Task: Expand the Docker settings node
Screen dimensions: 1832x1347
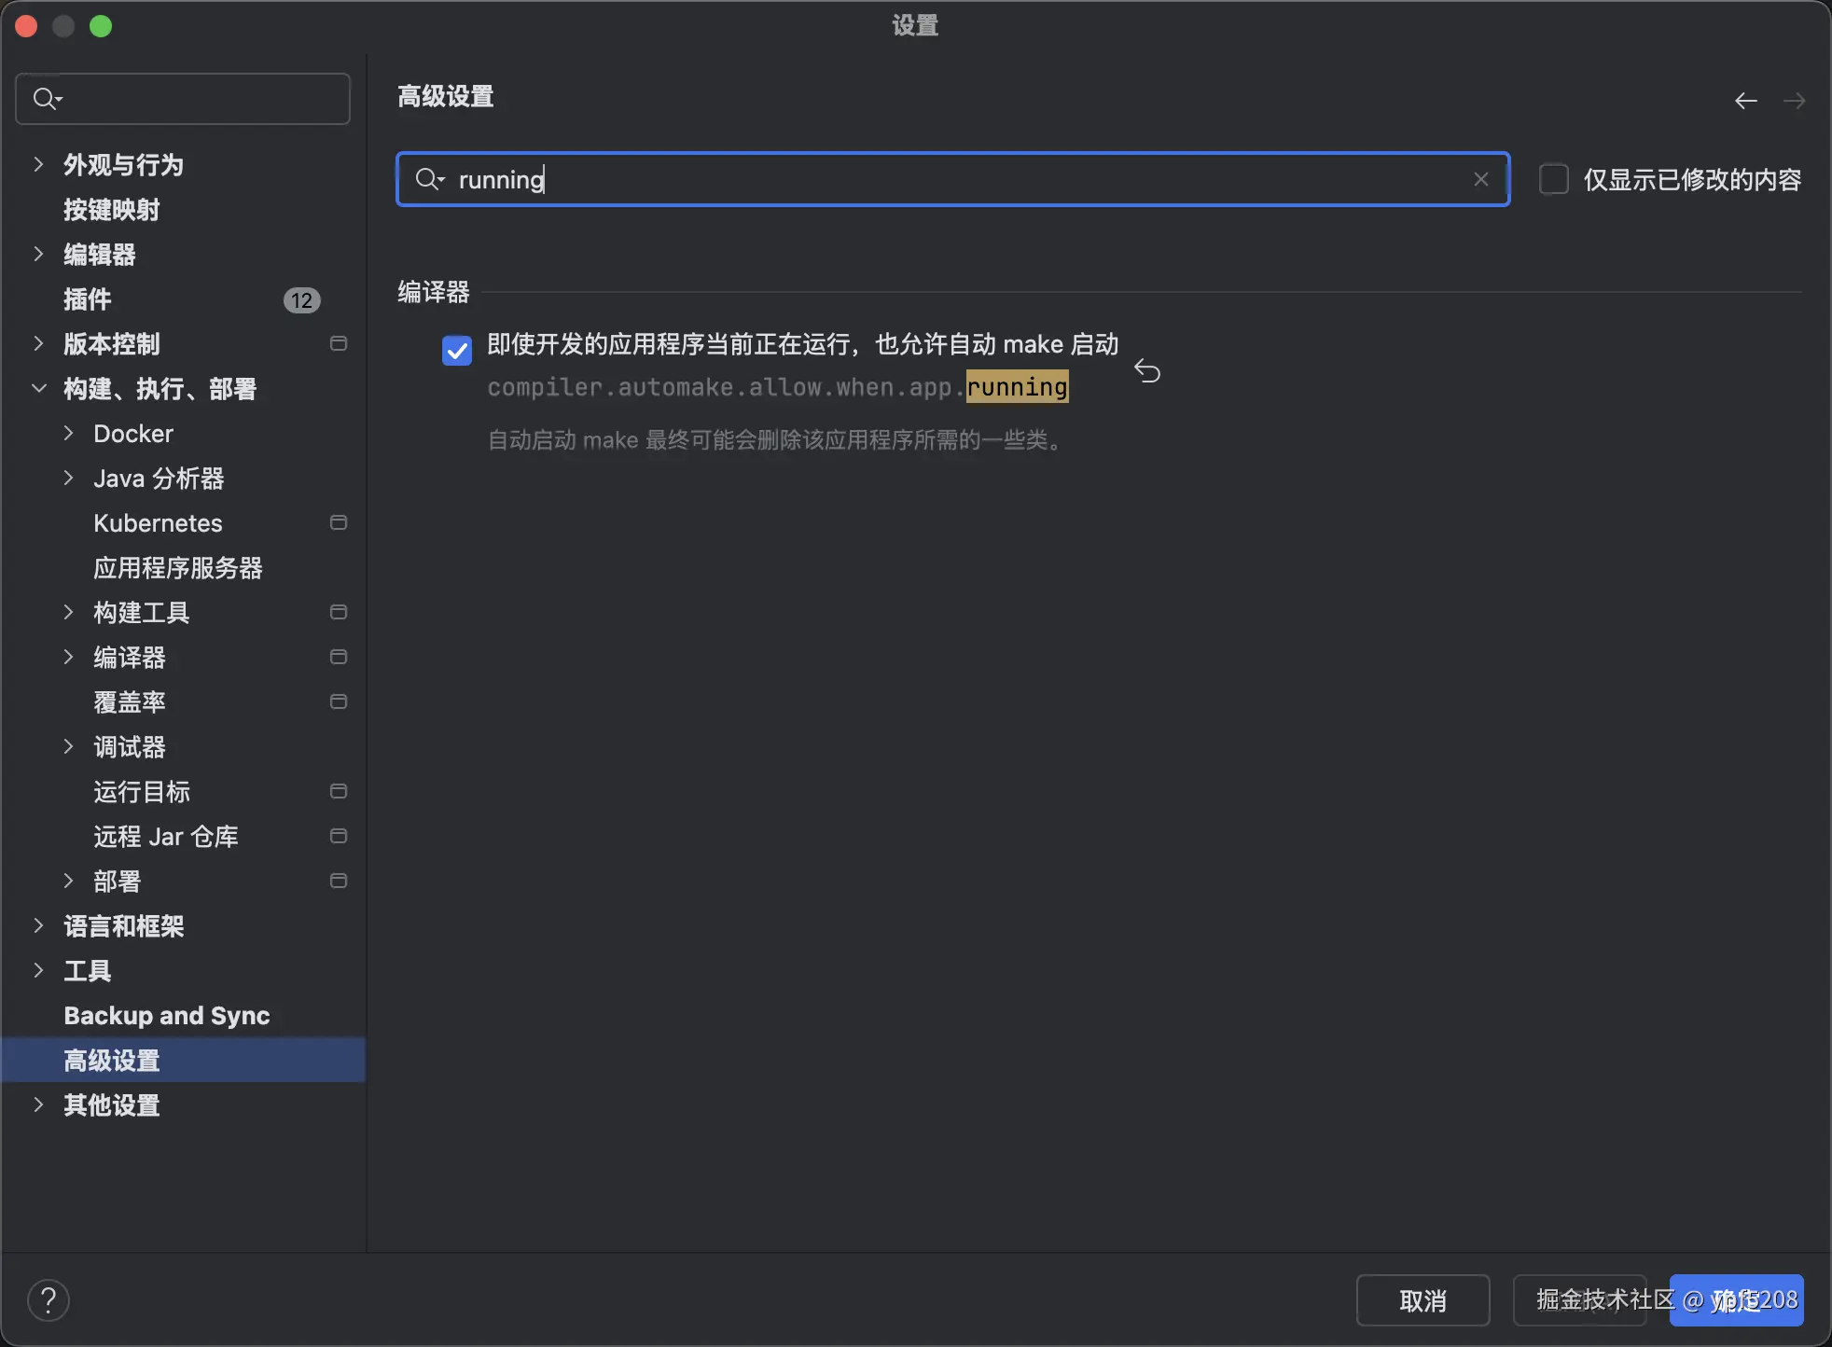Action: pyautogui.click(x=68, y=433)
